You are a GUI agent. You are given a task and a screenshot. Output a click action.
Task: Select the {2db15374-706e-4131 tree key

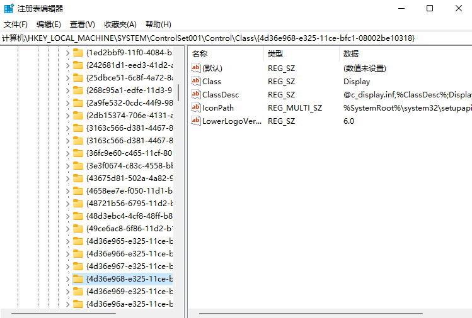tap(129, 116)
